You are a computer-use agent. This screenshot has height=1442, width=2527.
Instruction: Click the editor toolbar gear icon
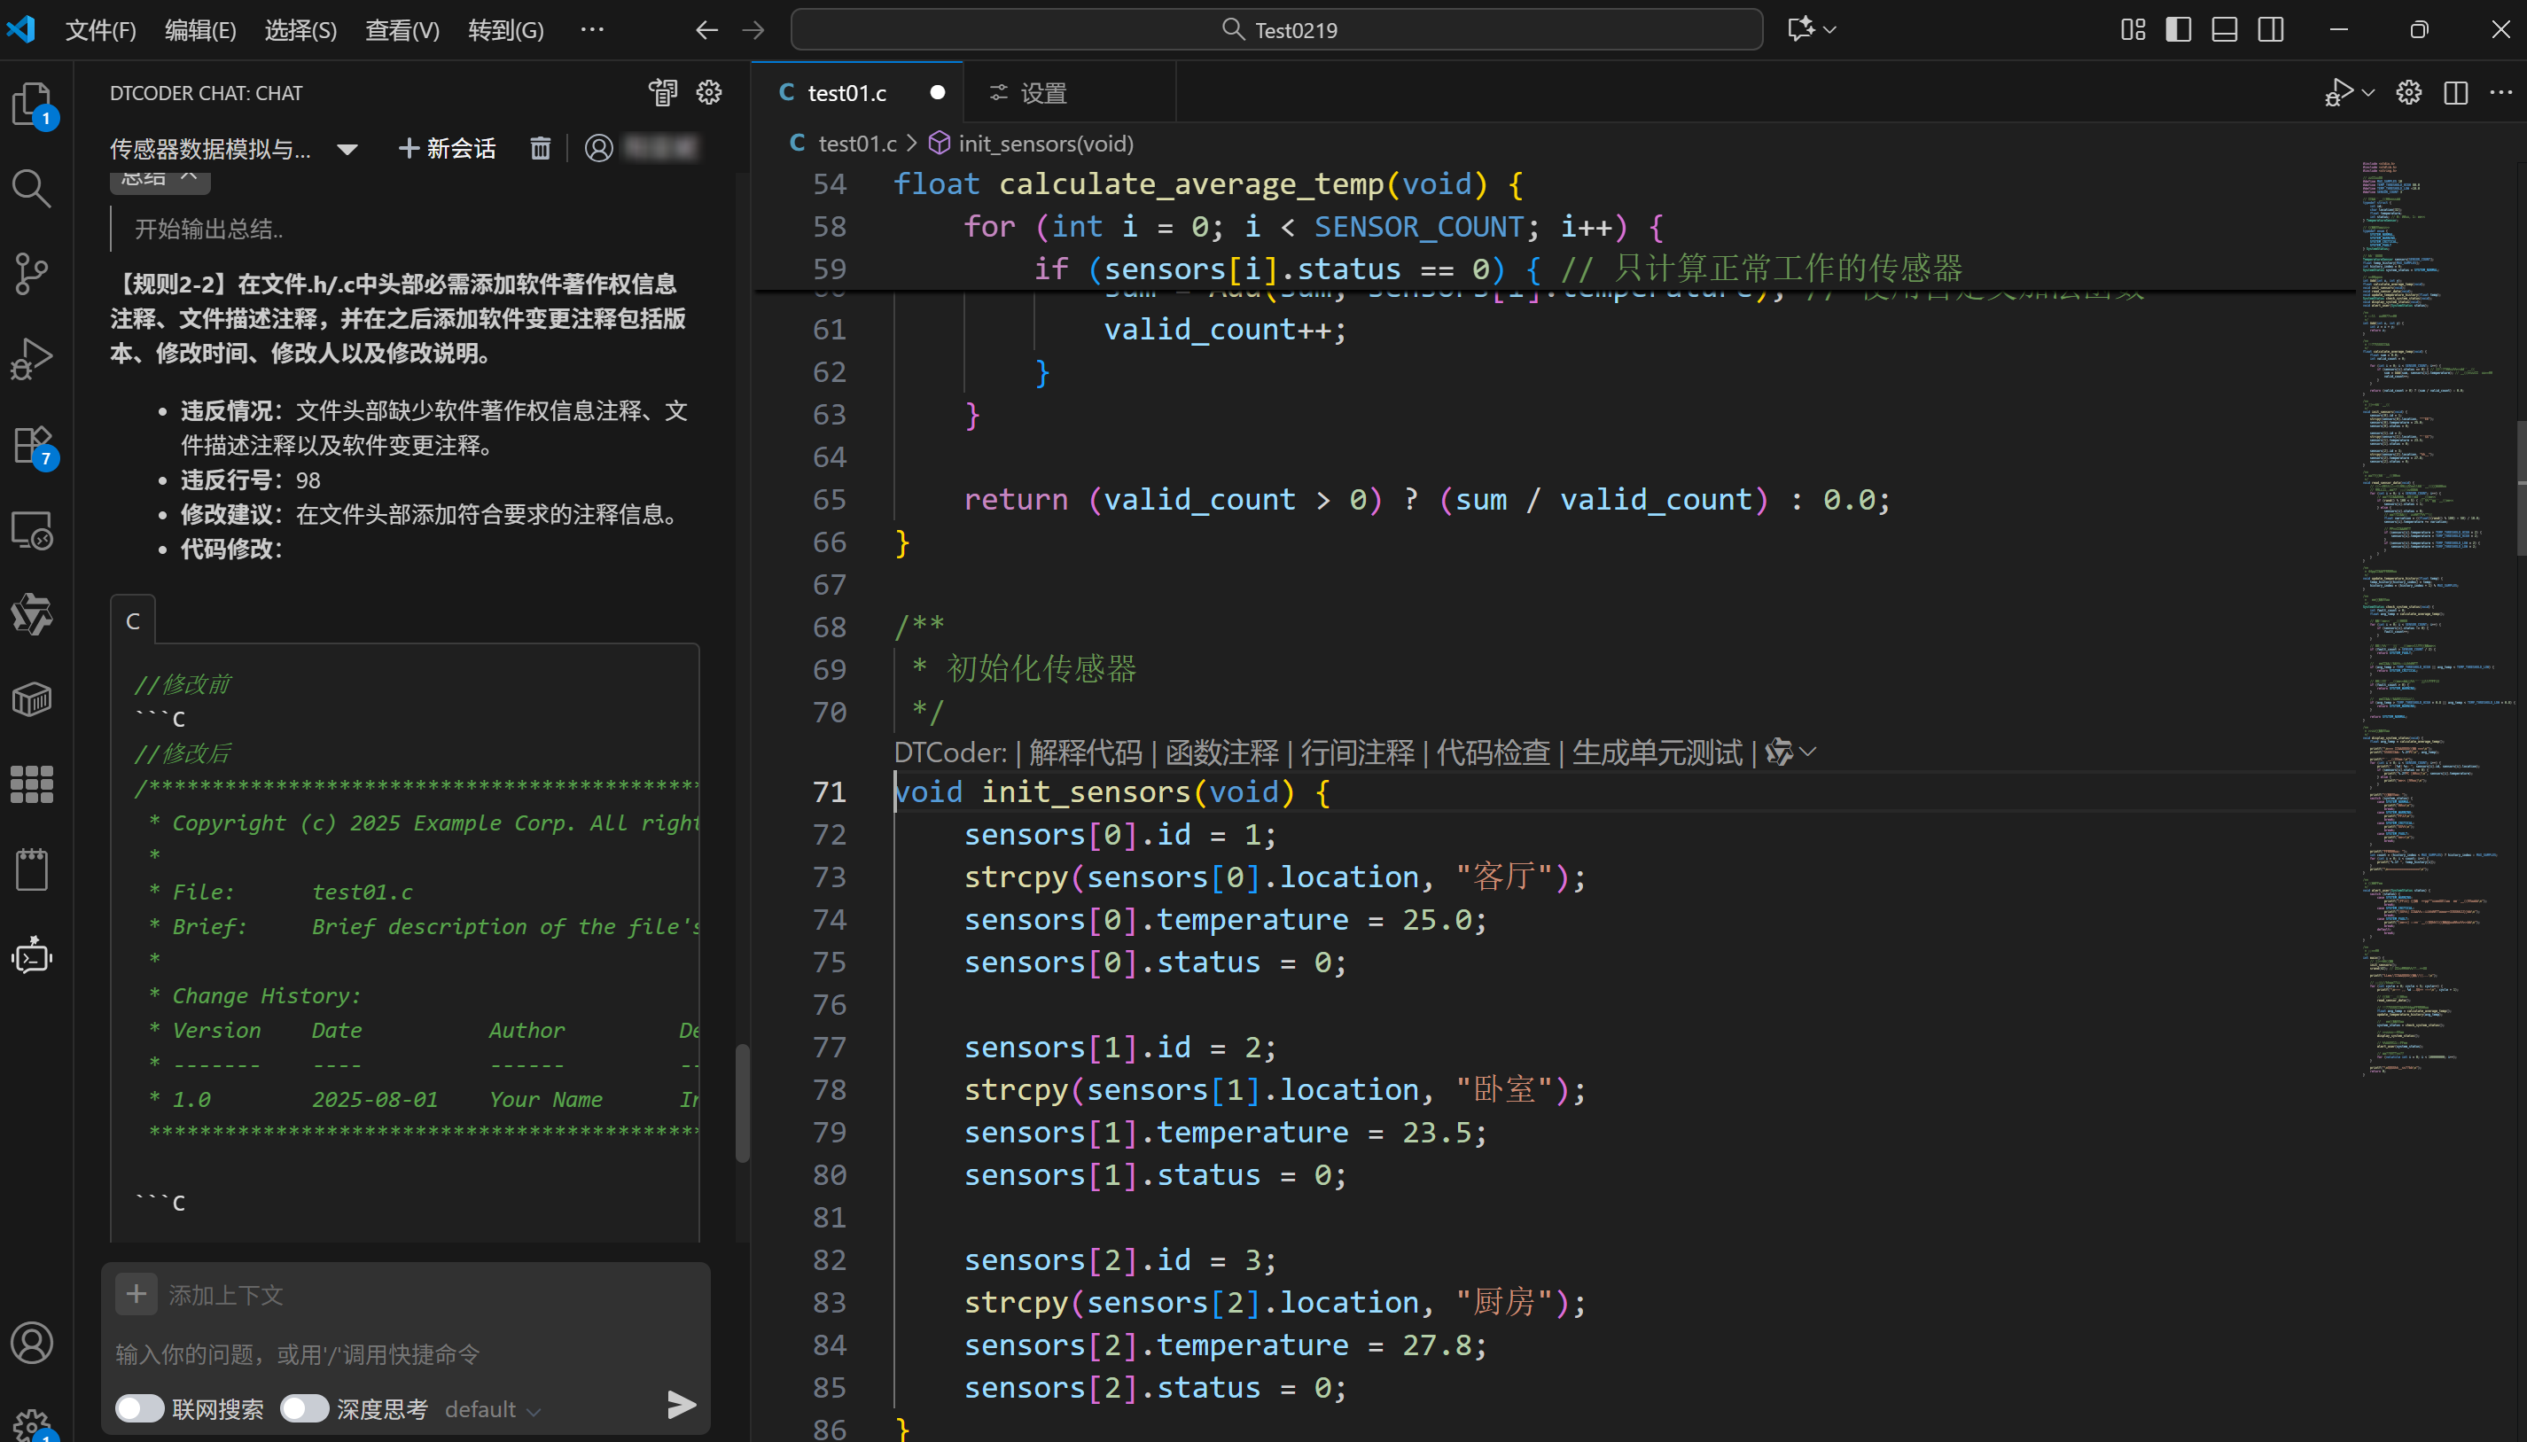tap(2409, 93)
